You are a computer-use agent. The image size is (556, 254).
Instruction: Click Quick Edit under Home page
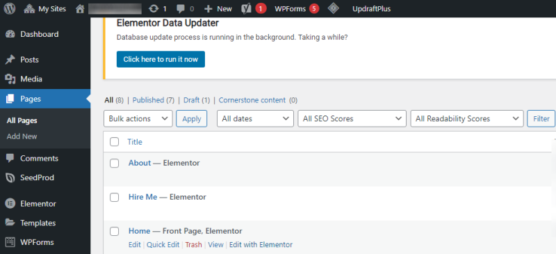tap(163, 245)
